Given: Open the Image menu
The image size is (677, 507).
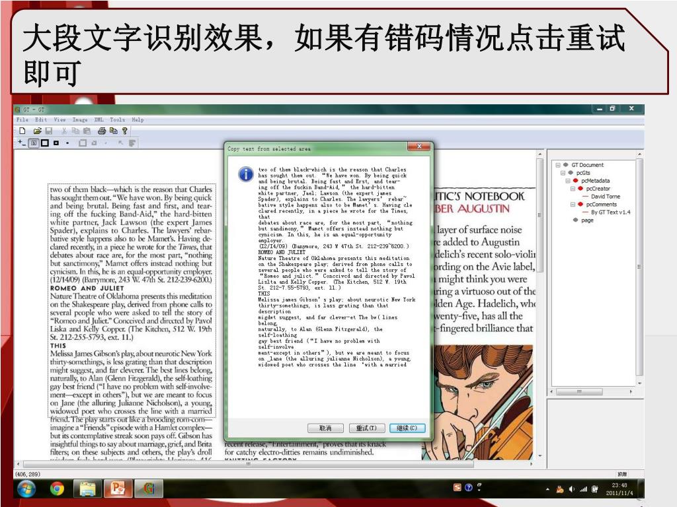Looking at the screenshot, I should (80, 119).
